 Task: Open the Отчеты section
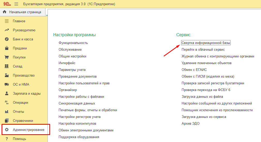18,112
